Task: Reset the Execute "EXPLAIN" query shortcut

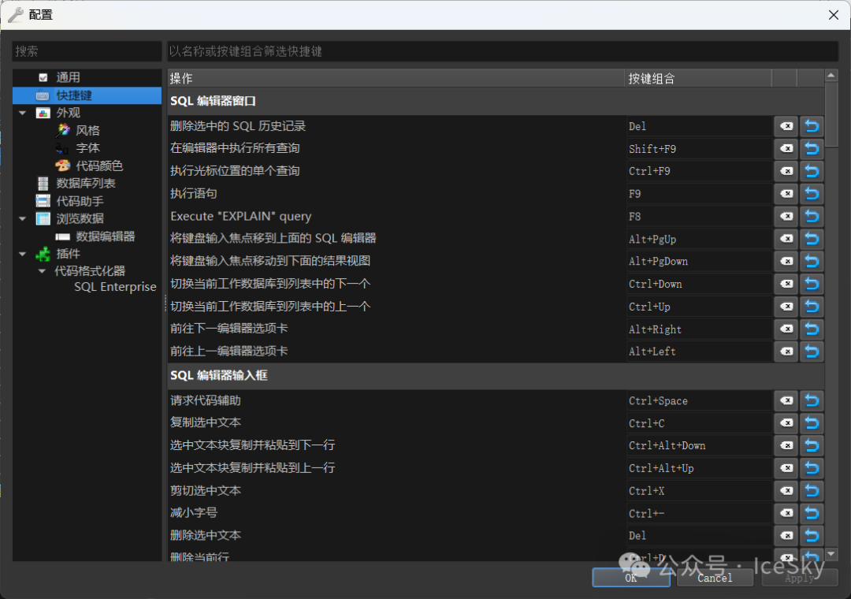Action: point(812,217)
